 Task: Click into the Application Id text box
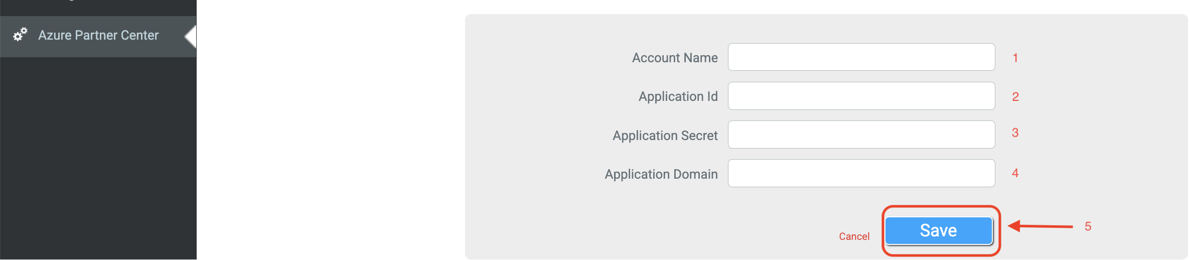[861, 96]
